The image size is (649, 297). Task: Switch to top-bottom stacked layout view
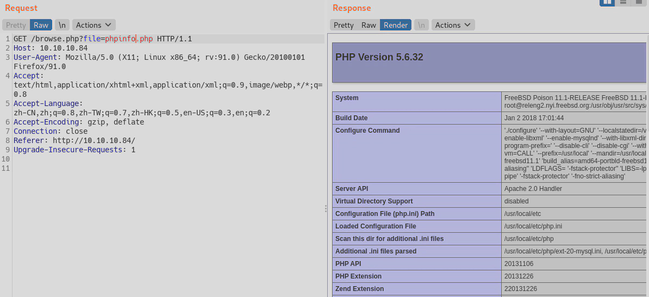(623, 2)
